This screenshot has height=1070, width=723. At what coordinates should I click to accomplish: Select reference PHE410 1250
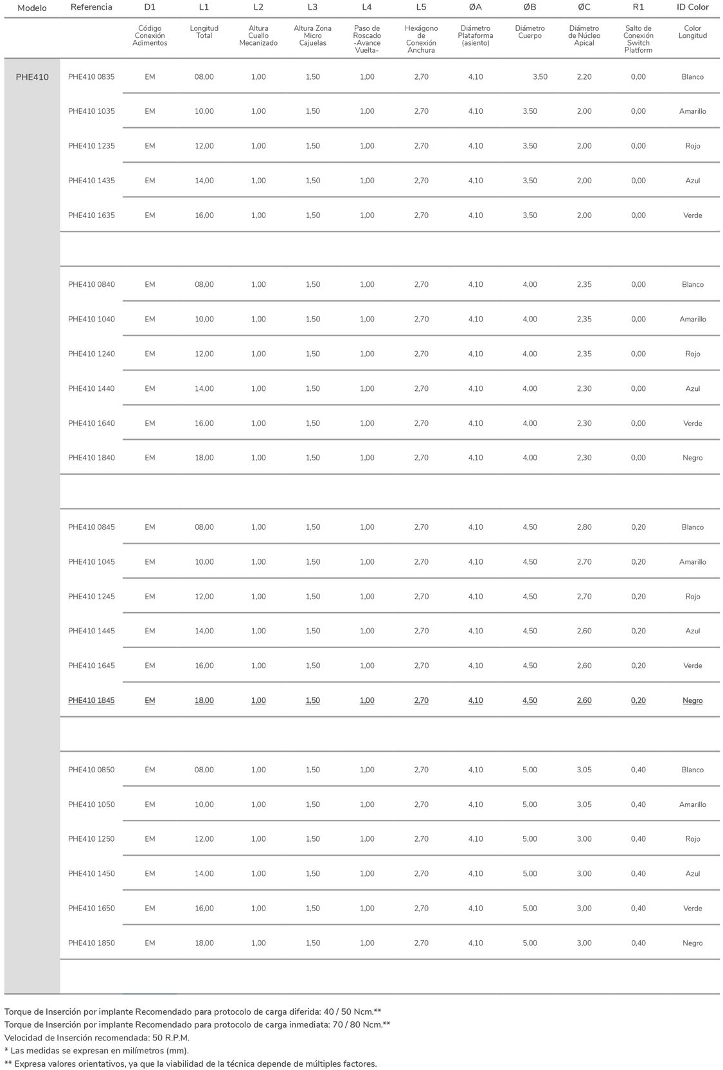91,839
